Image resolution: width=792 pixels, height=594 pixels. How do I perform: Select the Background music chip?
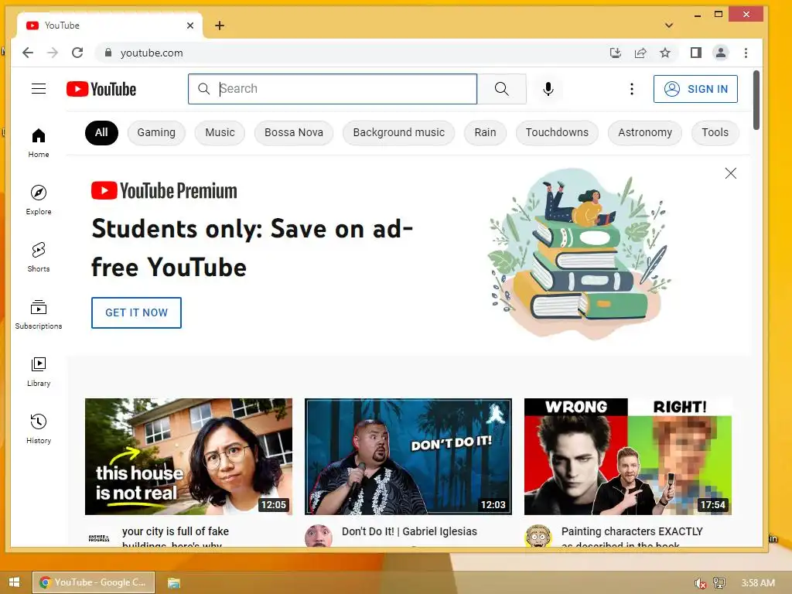click(398, 133)
